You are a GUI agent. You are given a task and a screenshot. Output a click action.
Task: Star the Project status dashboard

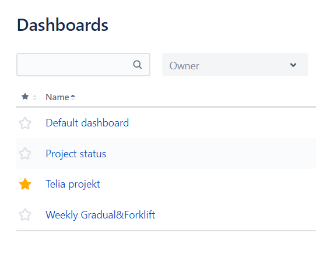25,153
